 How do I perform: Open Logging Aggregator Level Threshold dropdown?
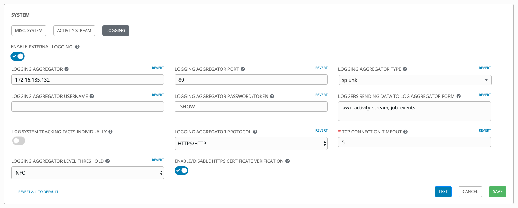coord(88,173)
